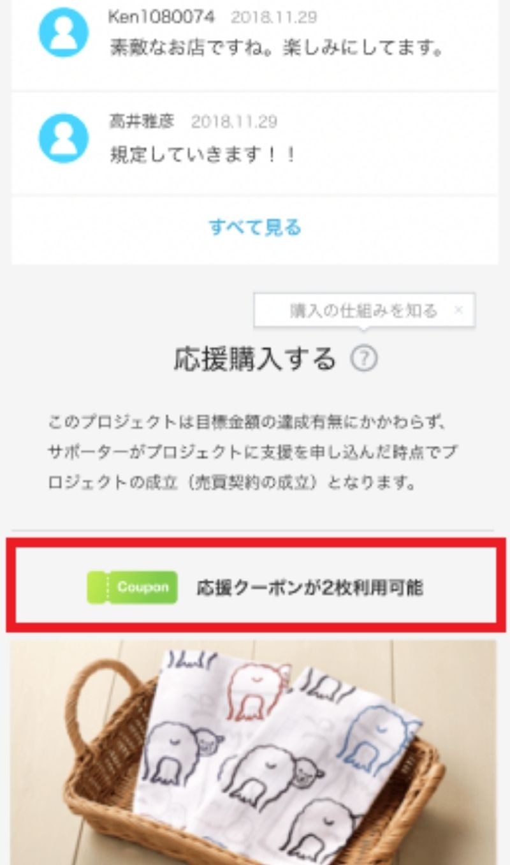Click the 購入の仕組みを知る tooltip
The width and height of the screenshot is (510, 865).
(364, 311)
